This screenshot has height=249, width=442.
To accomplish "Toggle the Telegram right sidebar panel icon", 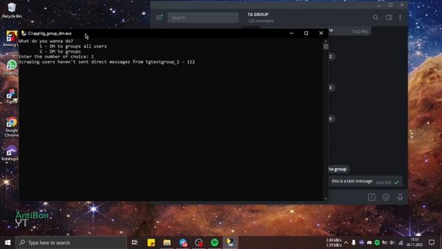I will tap(389, 17).
